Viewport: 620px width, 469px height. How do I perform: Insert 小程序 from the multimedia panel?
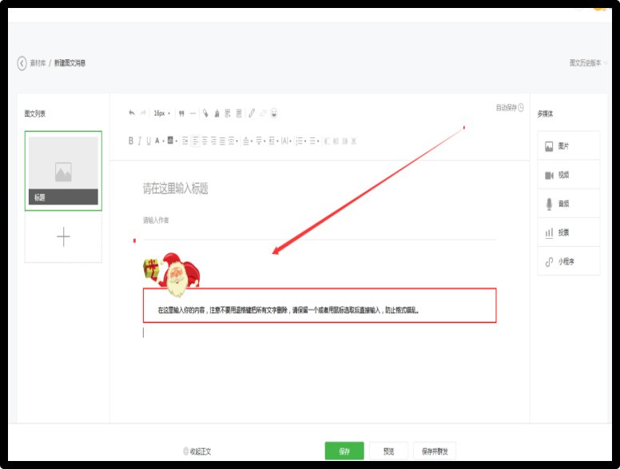569,261
